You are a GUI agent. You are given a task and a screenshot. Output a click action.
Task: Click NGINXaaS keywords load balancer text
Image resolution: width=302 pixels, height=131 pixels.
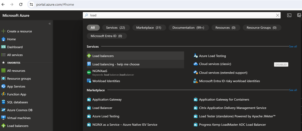point(113,75)
